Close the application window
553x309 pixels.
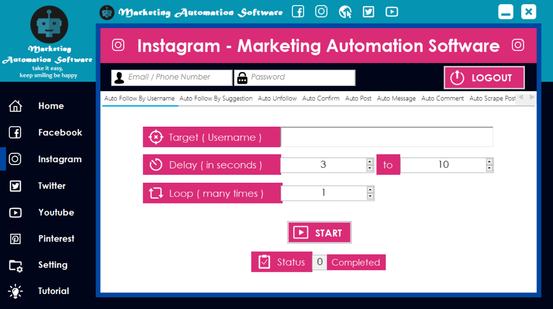529,12
